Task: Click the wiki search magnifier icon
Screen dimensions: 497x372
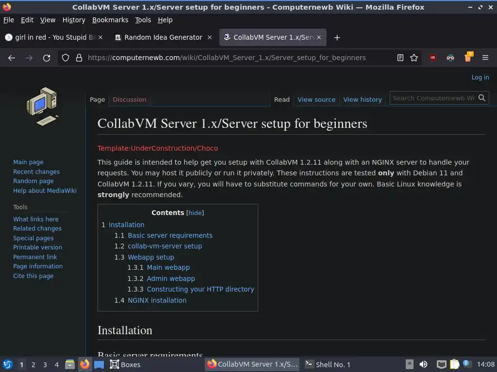Action: pyautogui.click(x=482, y=98)
